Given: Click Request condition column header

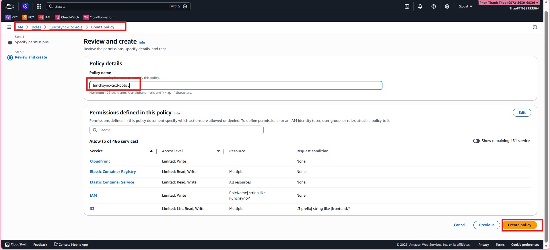Looking at the screenshot, I should pos(312,151).
